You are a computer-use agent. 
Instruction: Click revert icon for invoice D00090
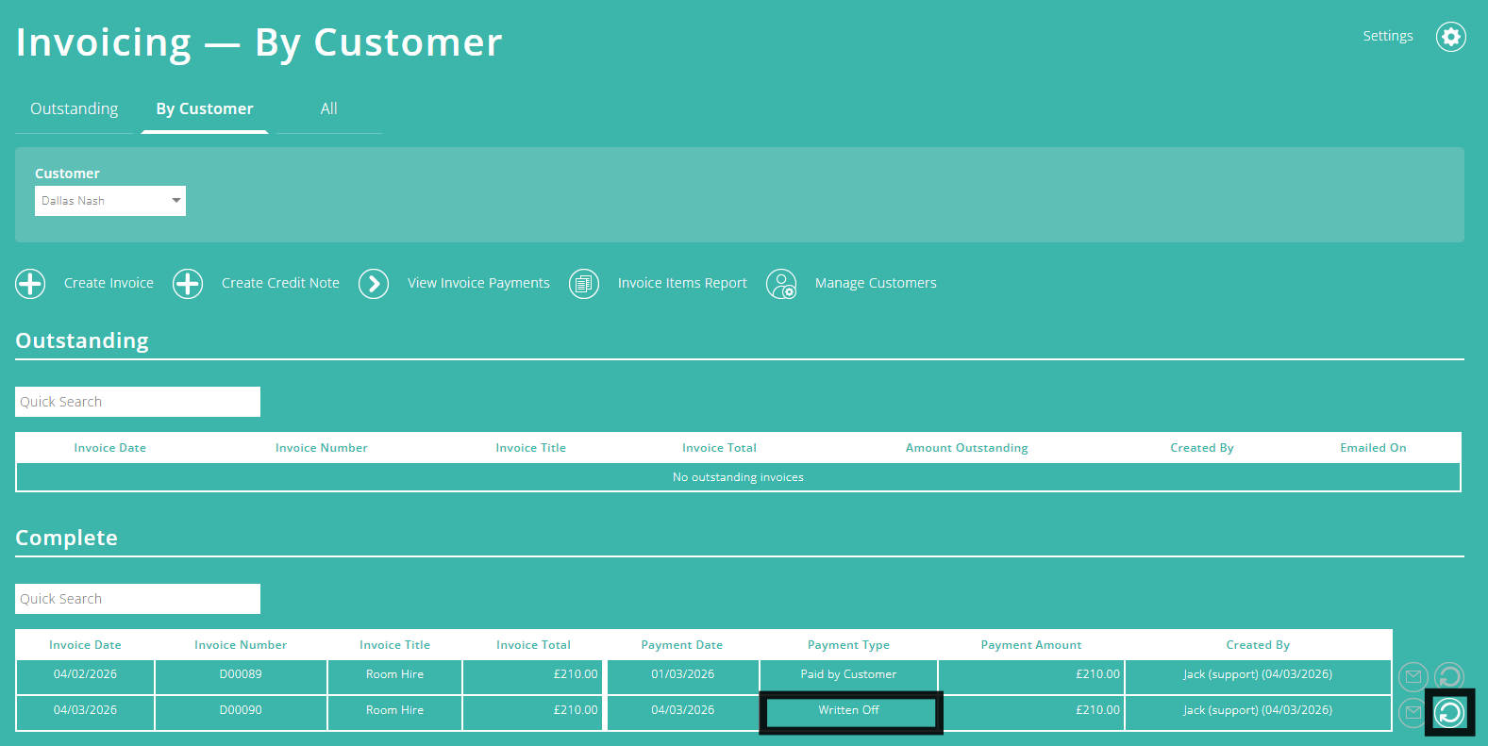(1449, 712)
